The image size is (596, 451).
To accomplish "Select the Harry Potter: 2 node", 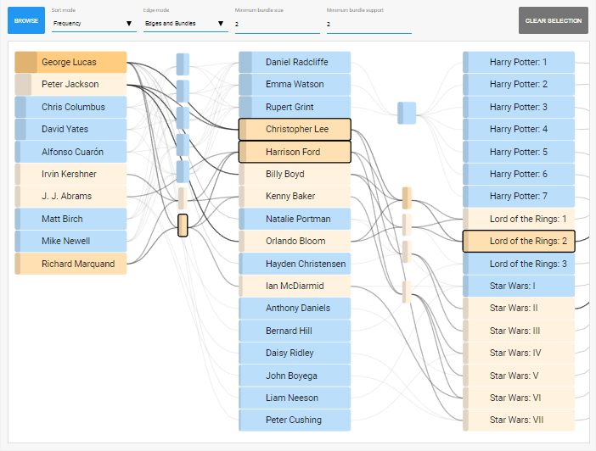I will point(519,84).
